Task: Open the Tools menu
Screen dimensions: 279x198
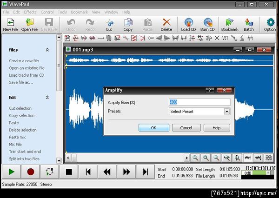Action: click(x=62, y=12)
